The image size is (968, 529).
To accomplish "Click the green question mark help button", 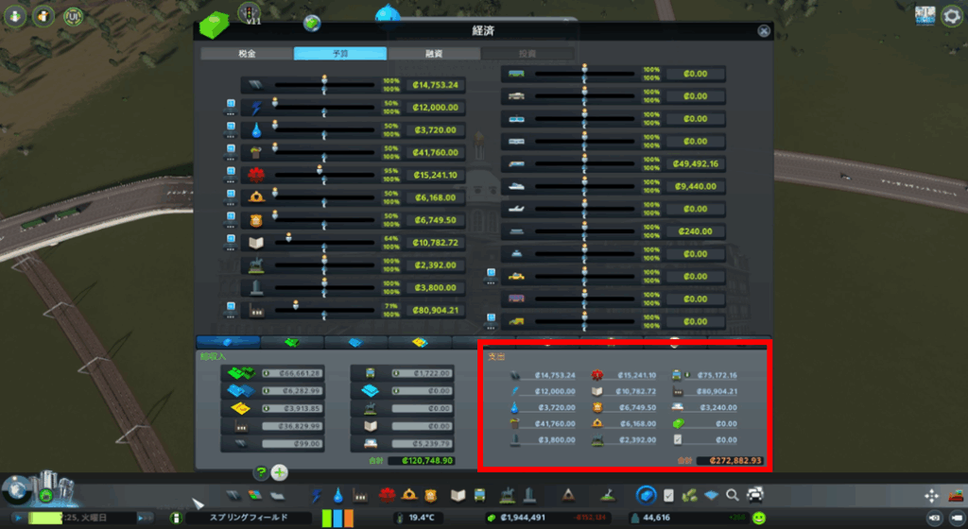I will [261, 473].
